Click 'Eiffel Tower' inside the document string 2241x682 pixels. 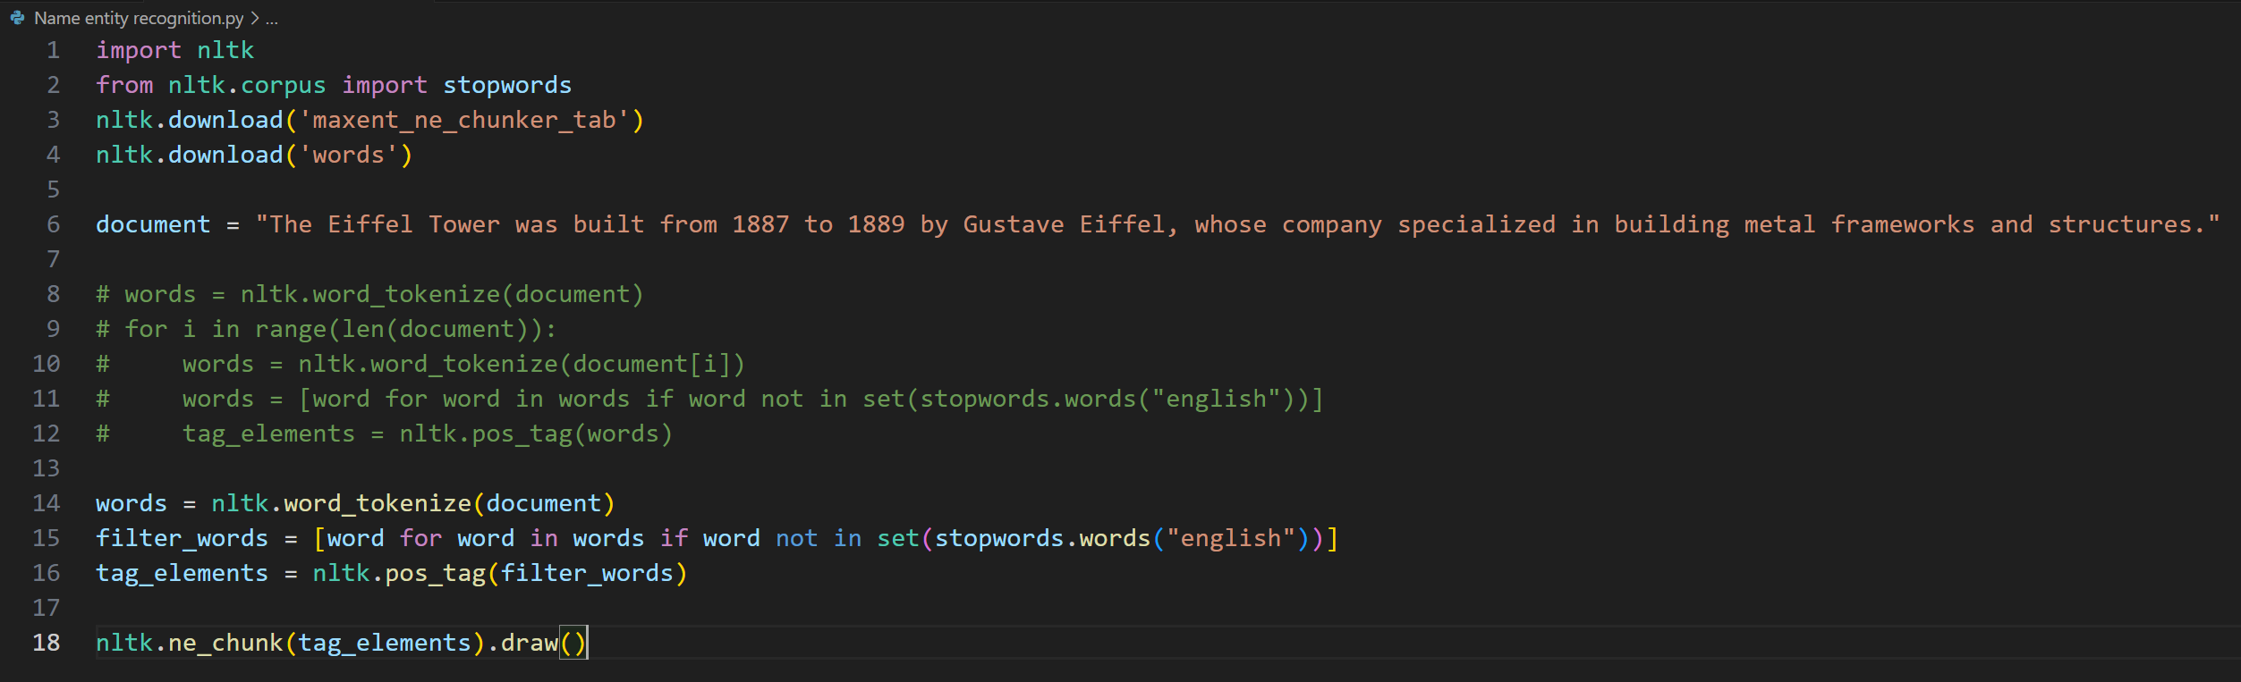click(413, 224)
